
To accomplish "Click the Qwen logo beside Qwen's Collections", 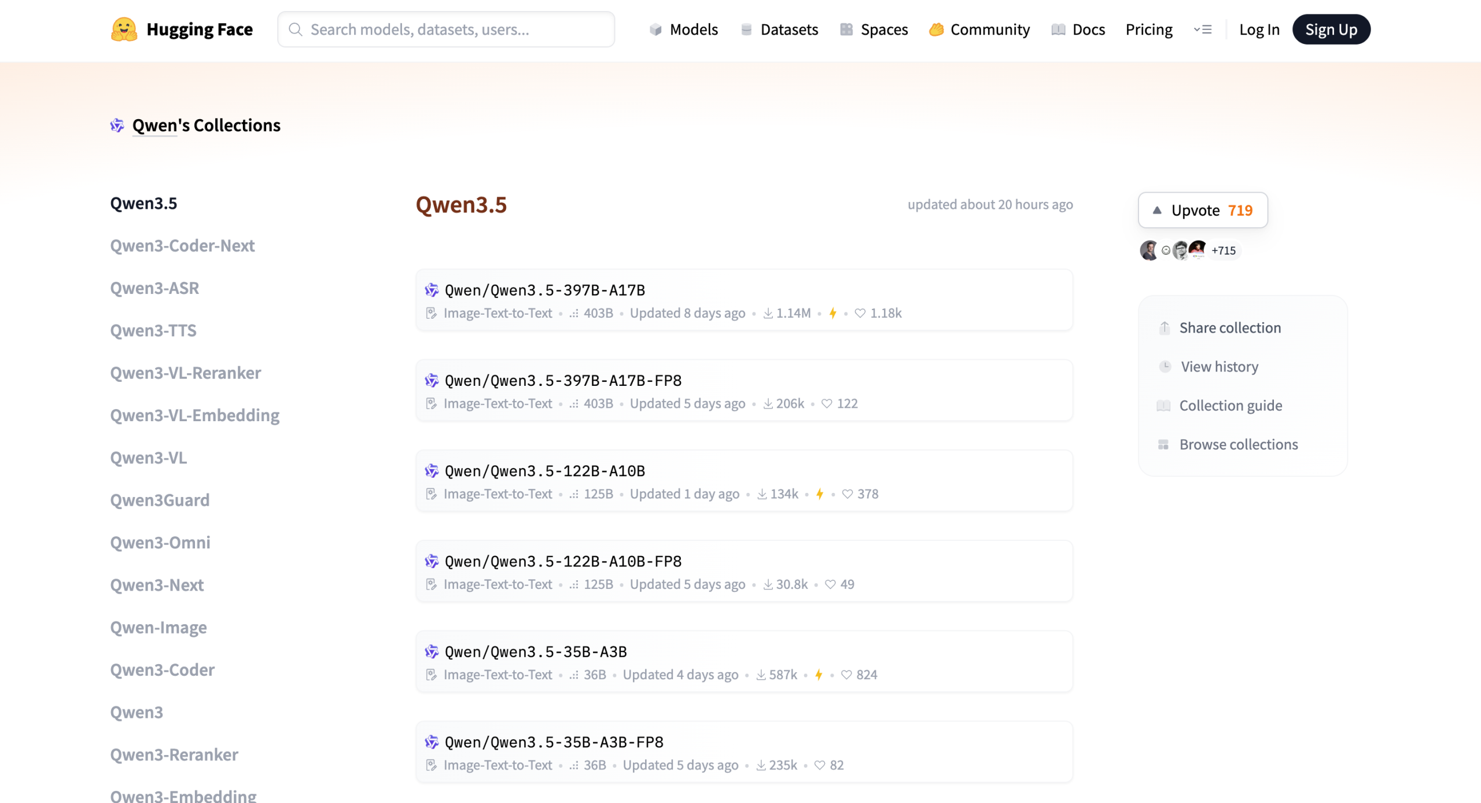I will coord(117,125).
